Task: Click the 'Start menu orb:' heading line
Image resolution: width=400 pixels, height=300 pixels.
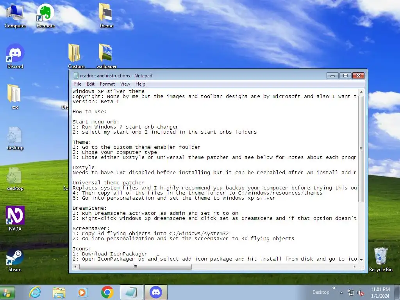Action: click(96, 122)
